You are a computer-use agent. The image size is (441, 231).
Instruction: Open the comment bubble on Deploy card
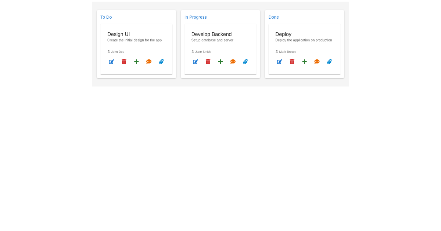tap(317, 62)
